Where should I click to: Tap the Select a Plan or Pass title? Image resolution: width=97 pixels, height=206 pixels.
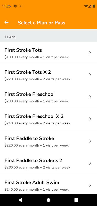point(41,23)
